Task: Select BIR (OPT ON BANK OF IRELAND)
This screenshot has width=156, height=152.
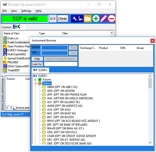Action: pos(67,125)
